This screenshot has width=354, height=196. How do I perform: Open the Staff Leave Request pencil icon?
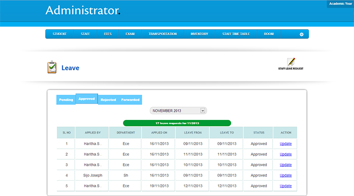[x=291, y=62]
